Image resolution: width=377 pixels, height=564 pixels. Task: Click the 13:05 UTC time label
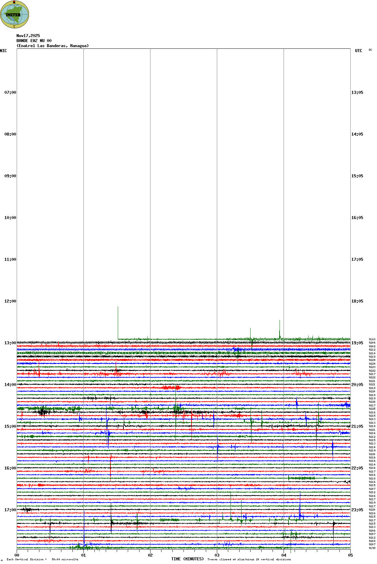click(x=357, y=92)
